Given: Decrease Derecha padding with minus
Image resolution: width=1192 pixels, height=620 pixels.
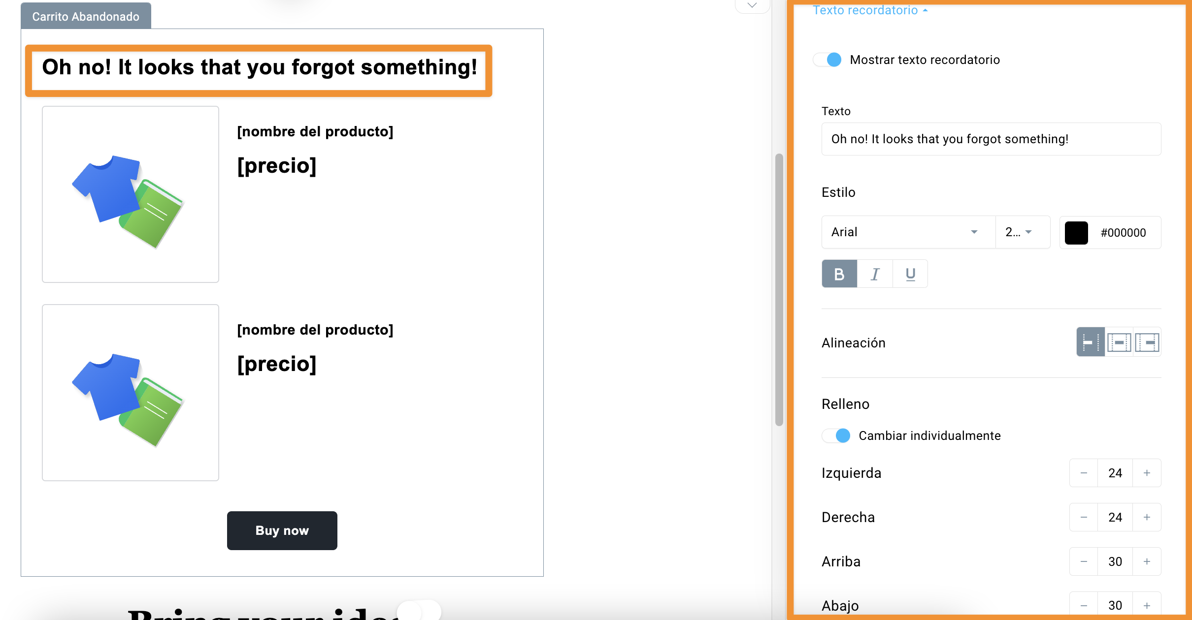Looking at the screenshot, I should [1084, 517].
